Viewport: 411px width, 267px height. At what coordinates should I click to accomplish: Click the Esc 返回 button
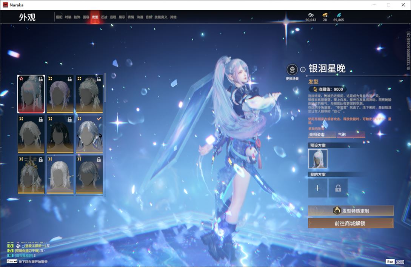pyautogui.click(x=395, y=262)
